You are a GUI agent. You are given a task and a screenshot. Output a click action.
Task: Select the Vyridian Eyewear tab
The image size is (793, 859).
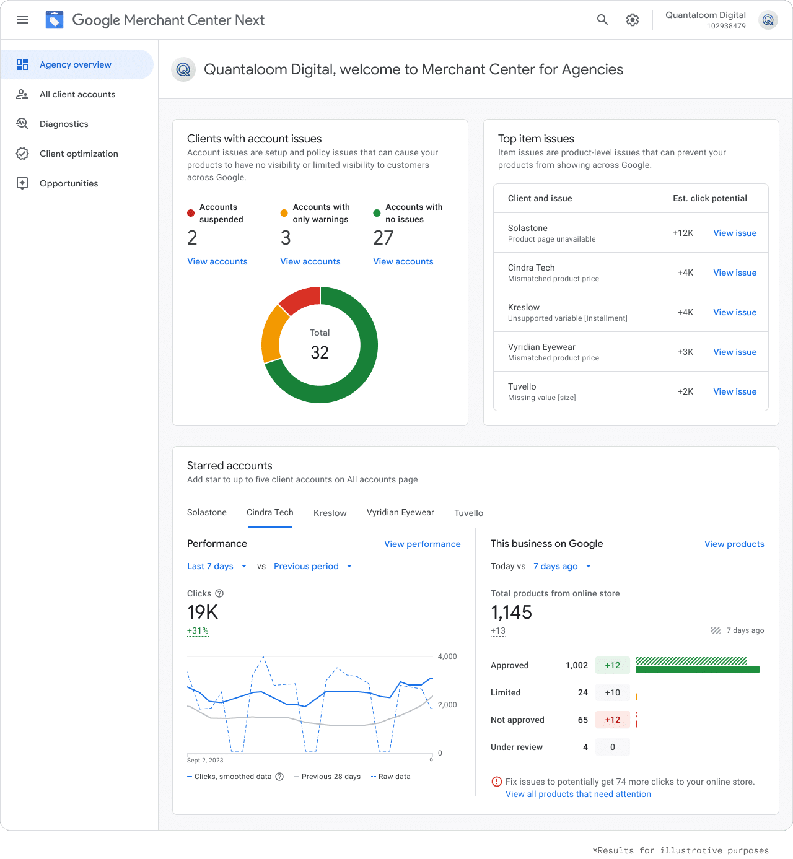point(400,513)
